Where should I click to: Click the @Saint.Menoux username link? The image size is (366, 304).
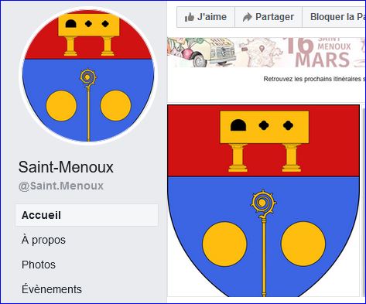coord(61,186)
